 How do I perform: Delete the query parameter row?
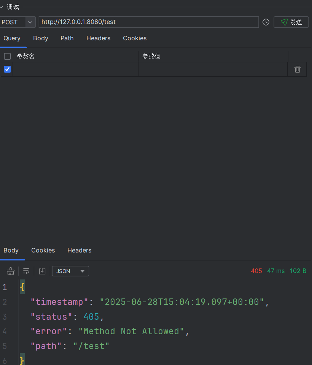pyautogui.click(x=297, y=69)
